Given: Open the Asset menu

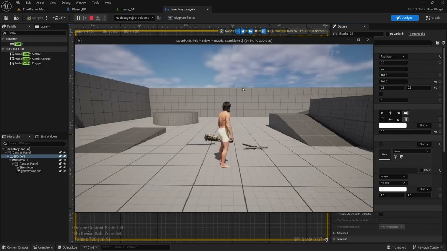Looking at the screenshot, I should point(40,3).
